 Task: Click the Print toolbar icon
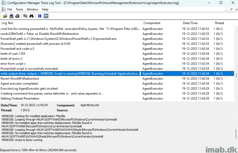[x=17, y=16]
